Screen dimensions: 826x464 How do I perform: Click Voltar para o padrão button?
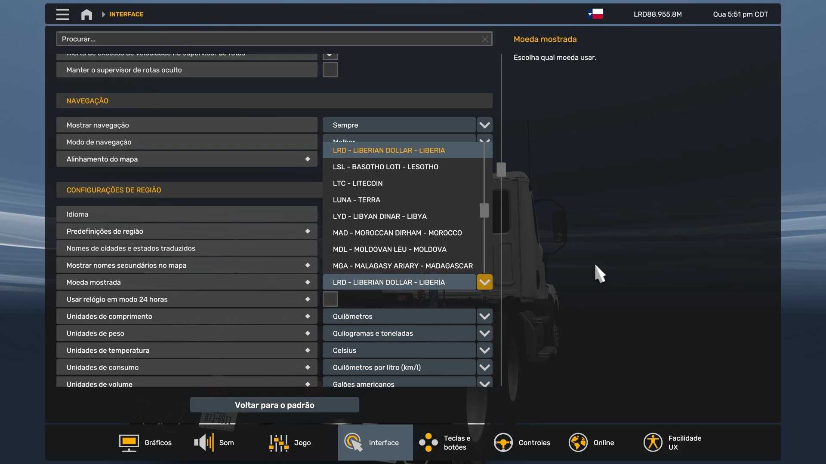(x=274, y=405)
